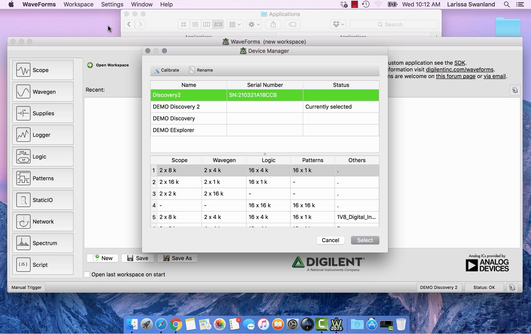The width and height of the screenshot is (531, 334).
Task: Click Rename in Device Manager toolbar
Action: (201, 70)
